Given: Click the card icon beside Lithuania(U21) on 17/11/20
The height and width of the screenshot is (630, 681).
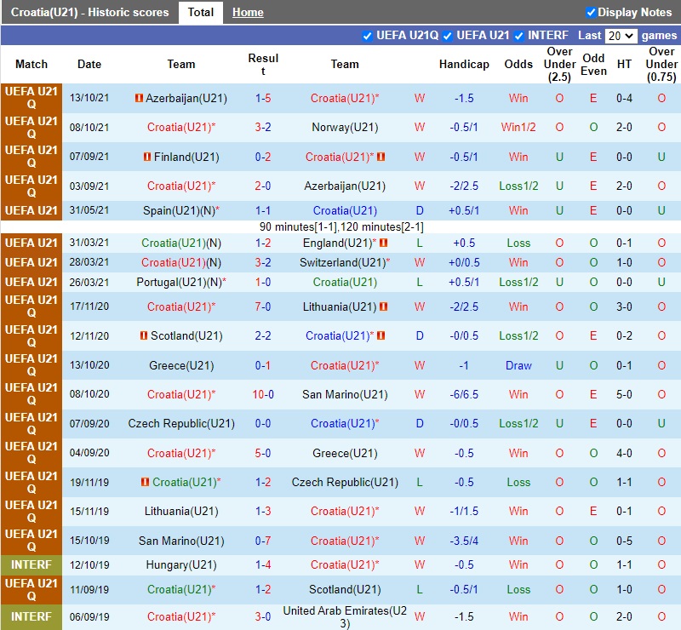Looking at the screenshot, I should click(384, 307).
